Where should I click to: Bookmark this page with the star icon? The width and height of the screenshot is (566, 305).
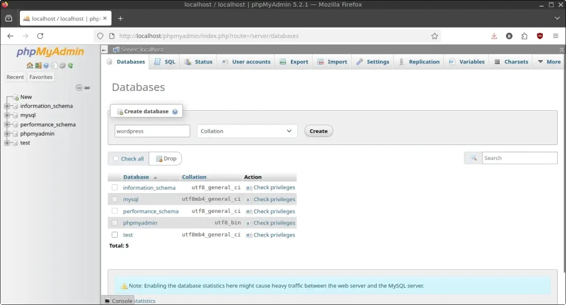[434, 36]
